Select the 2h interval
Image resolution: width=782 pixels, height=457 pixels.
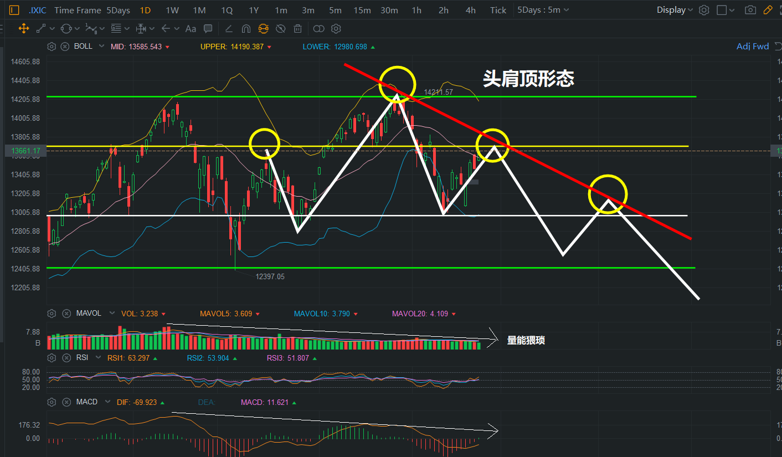[444, 10]
